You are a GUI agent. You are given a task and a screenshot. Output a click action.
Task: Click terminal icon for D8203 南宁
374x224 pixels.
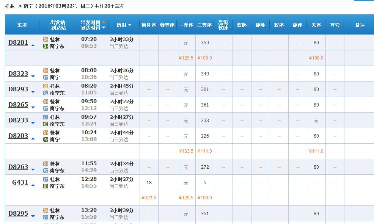(x=46, y=139)
